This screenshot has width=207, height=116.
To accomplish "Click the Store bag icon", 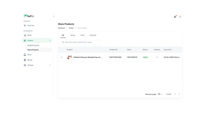I will click(25, 55).
